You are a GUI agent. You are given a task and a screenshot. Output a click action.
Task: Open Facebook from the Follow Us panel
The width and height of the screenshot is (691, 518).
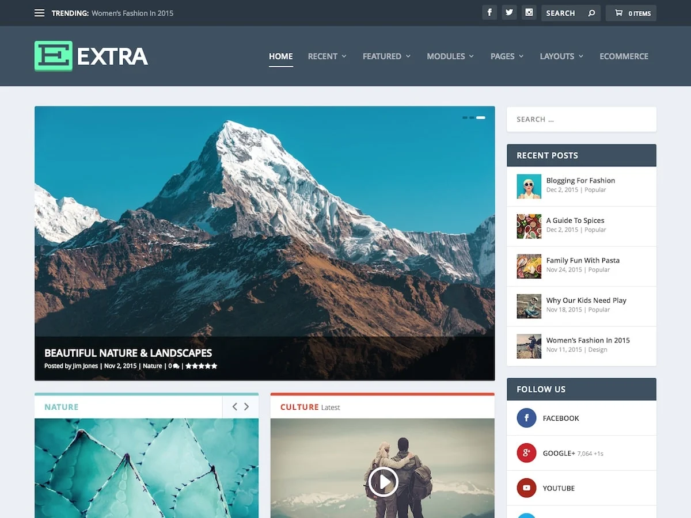coord(526,418)
